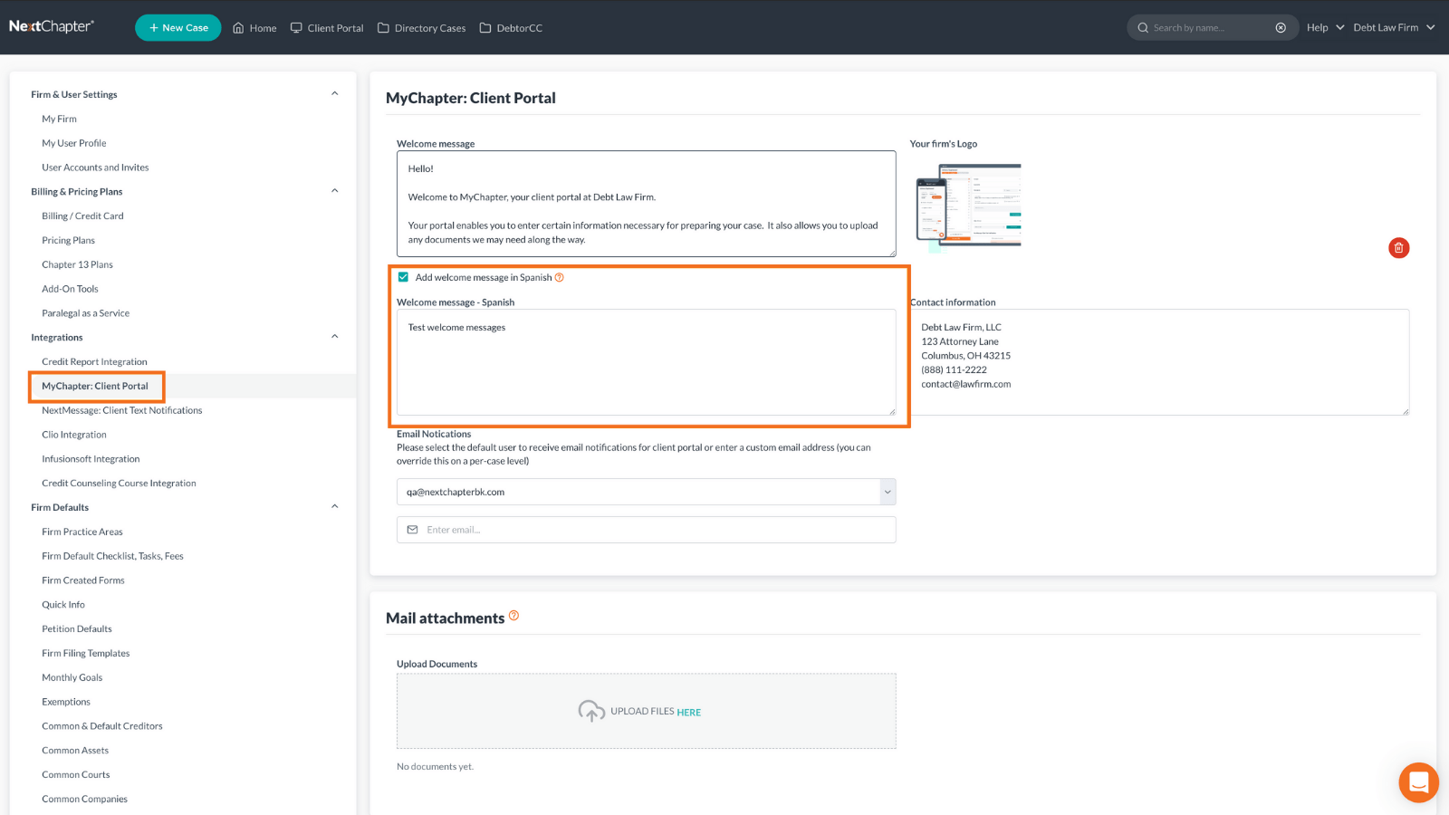Open NextMessage: Client Text Notifications

pyautogui.click(x=122, y=410)
